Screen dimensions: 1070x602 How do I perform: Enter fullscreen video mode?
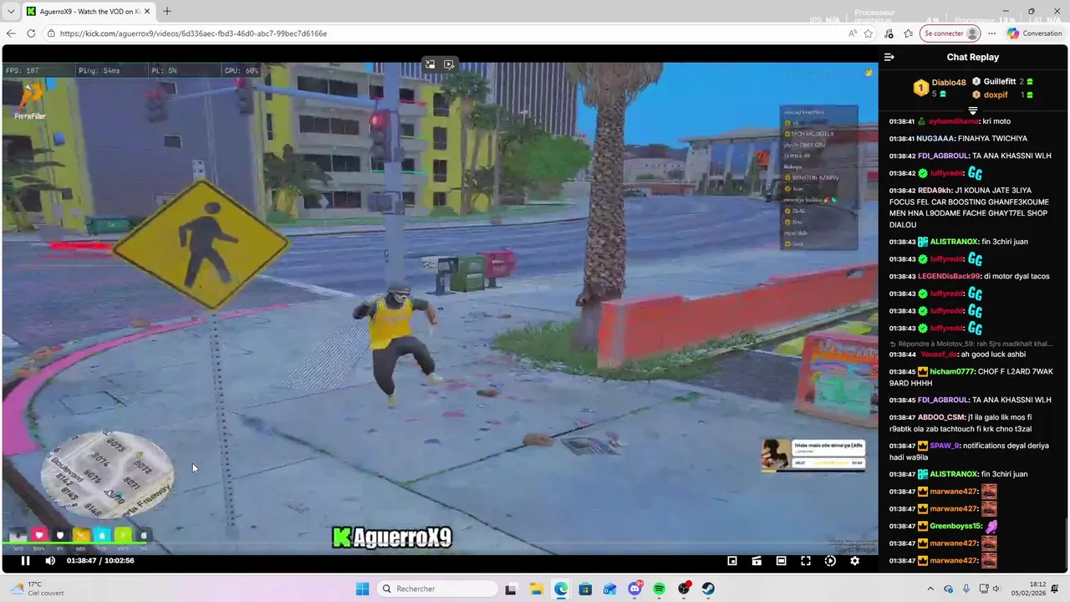point(806,561)
